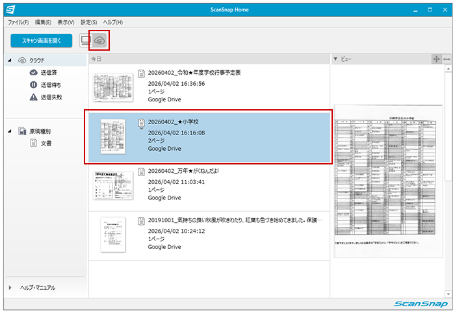
Task: Click the スキャン画面を開く button
Action: pos(42,41)
